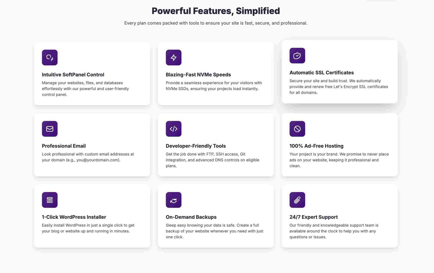Image resolution: width=434 pixels, height=273 pixels.
Task: Click the paperclip Expert Support icon
Action: [297, 200]
